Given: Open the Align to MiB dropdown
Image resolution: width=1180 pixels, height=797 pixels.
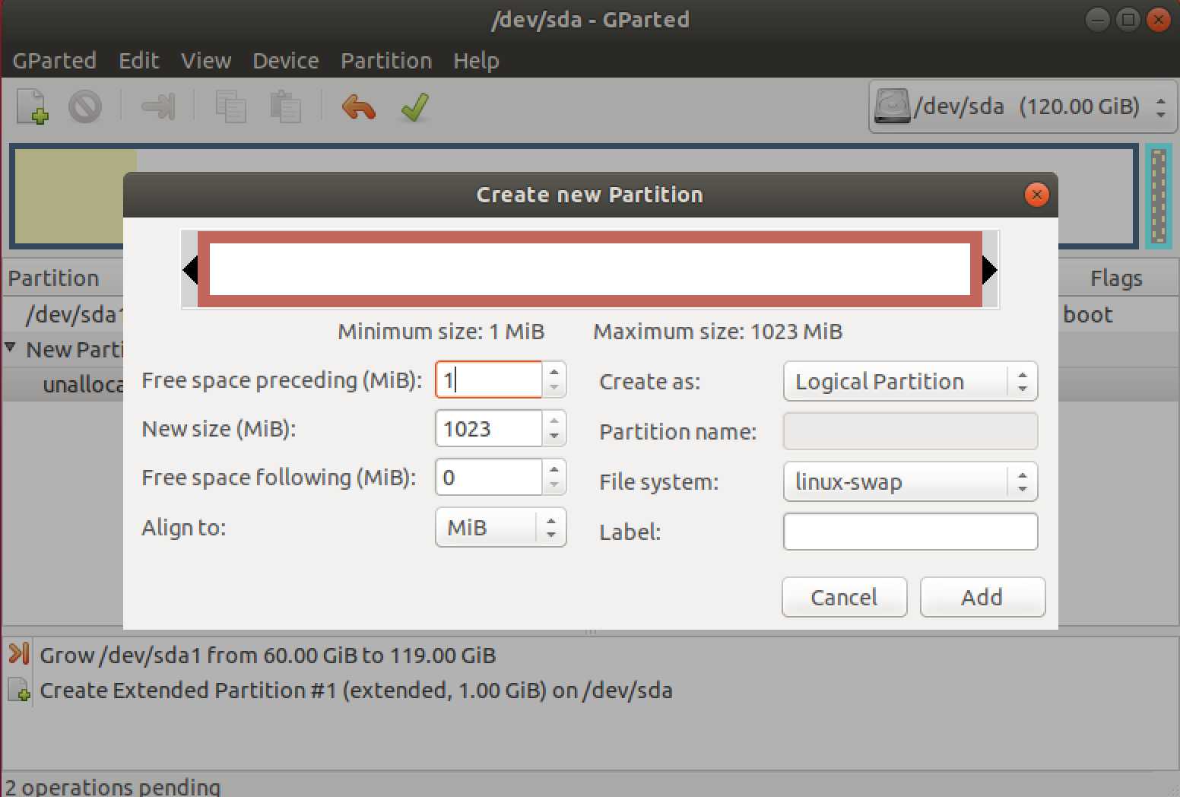Looking at the screenshot, I should click(x=500, y=527).
